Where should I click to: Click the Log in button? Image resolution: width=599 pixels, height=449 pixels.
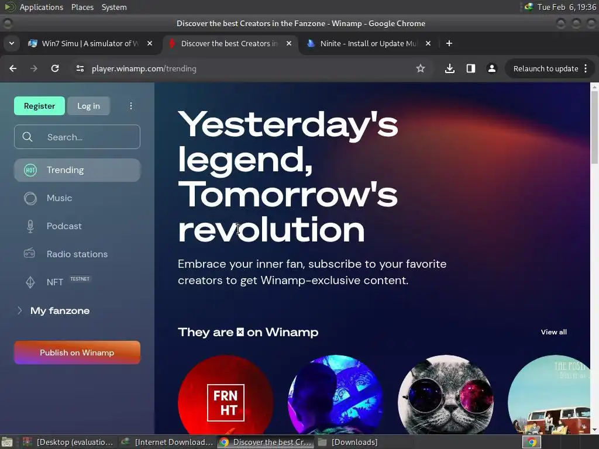pos(89,106)
